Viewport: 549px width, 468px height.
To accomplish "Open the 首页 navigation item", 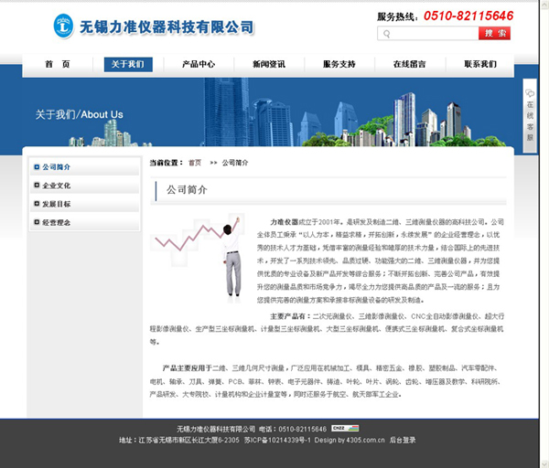I will [x=58, y=64].
